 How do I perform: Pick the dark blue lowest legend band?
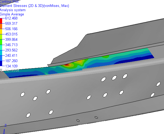[x=1, y=63]
